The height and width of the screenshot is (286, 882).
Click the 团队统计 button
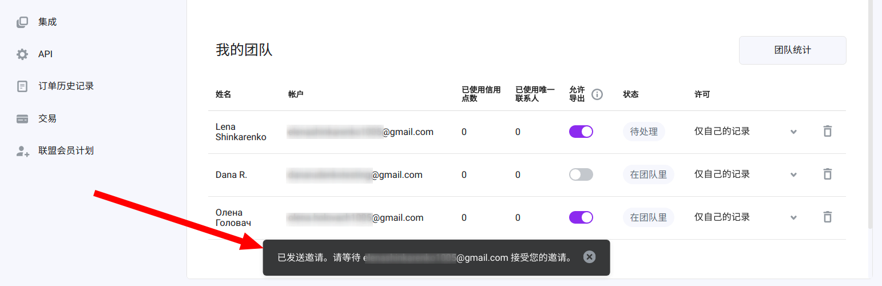(793, 50)
